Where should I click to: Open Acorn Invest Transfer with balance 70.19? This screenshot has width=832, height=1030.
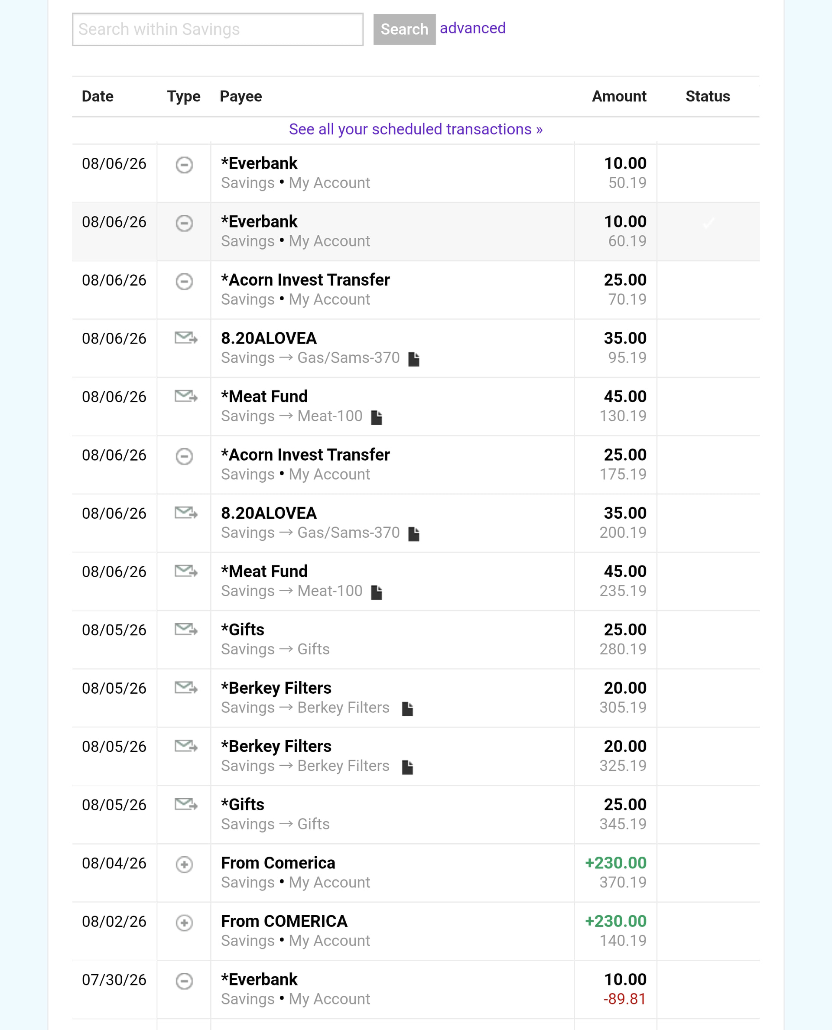(305, 280)
